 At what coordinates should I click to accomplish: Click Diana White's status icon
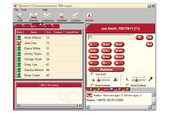pyautogui.click(x=19, y=48)
